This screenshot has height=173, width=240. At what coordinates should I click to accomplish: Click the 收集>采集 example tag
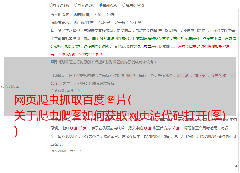[78, 128]
